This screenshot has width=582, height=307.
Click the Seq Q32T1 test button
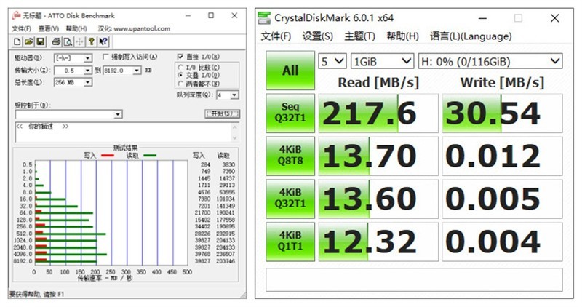tap(290, 113)
